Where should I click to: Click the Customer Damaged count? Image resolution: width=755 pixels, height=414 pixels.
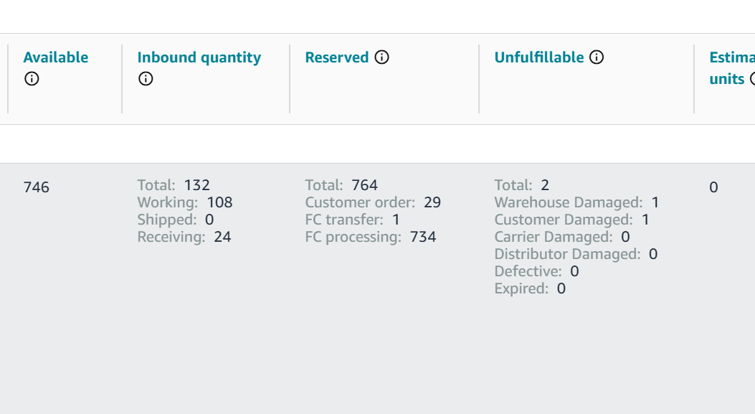click(x=646, y=220)
